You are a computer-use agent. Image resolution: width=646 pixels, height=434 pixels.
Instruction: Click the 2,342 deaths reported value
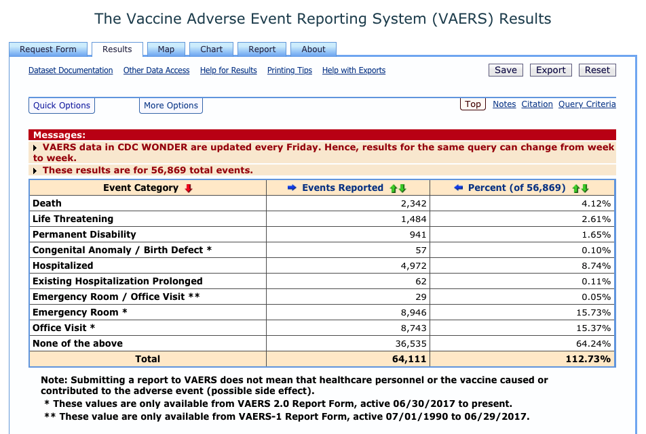414,204
